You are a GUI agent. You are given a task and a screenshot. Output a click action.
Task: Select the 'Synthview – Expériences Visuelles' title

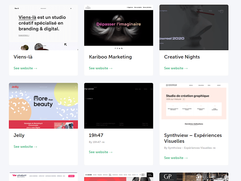tap(193, 138)
